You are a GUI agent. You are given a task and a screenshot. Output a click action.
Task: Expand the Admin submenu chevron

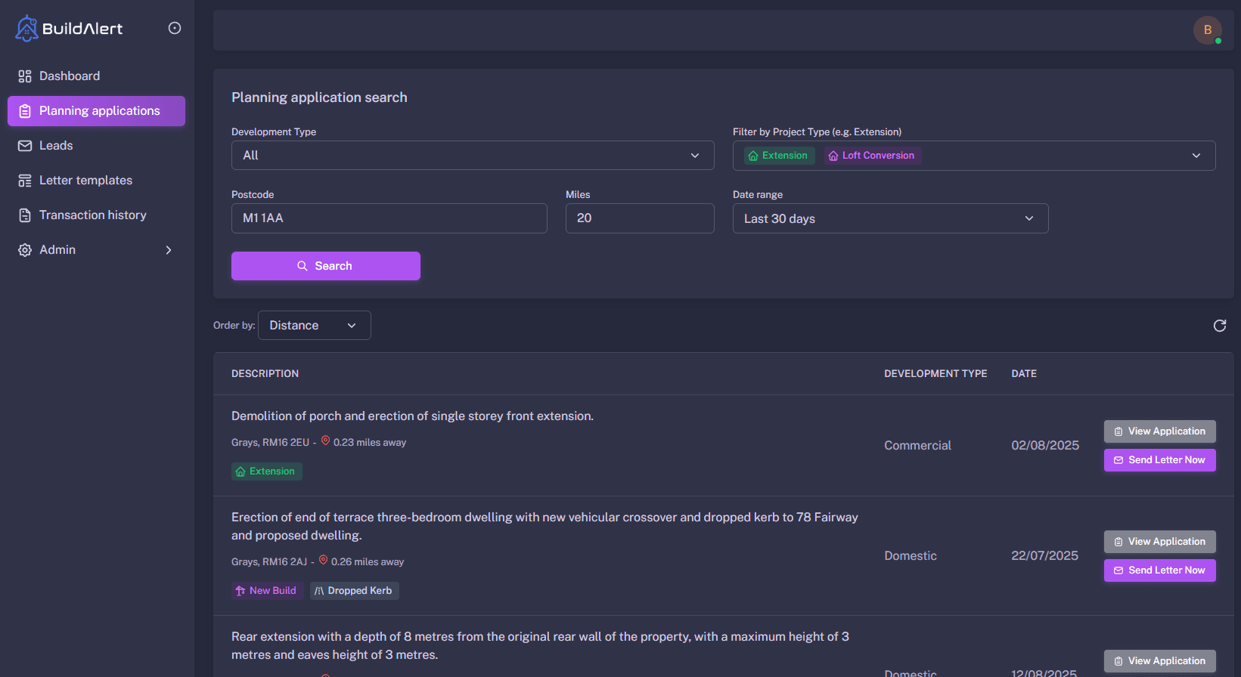(169, 250)
